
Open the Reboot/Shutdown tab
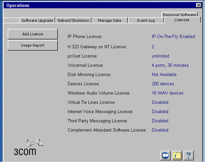point(73,20)
